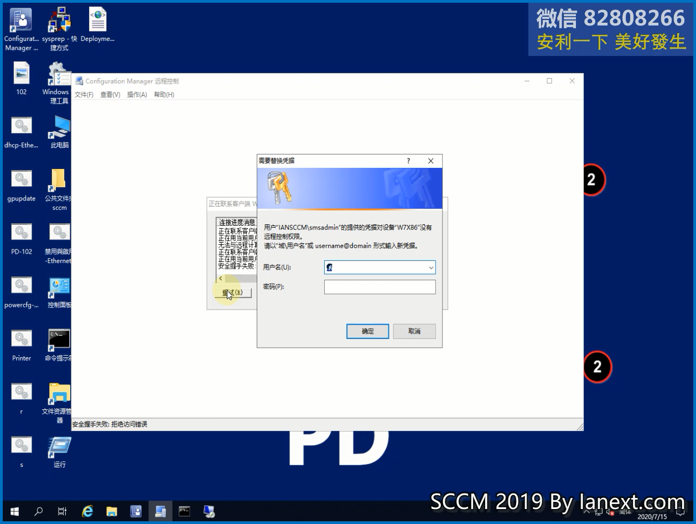
Task: Open the 操作(A) menu
Action: pyautogui.click(x=137, y=95)
